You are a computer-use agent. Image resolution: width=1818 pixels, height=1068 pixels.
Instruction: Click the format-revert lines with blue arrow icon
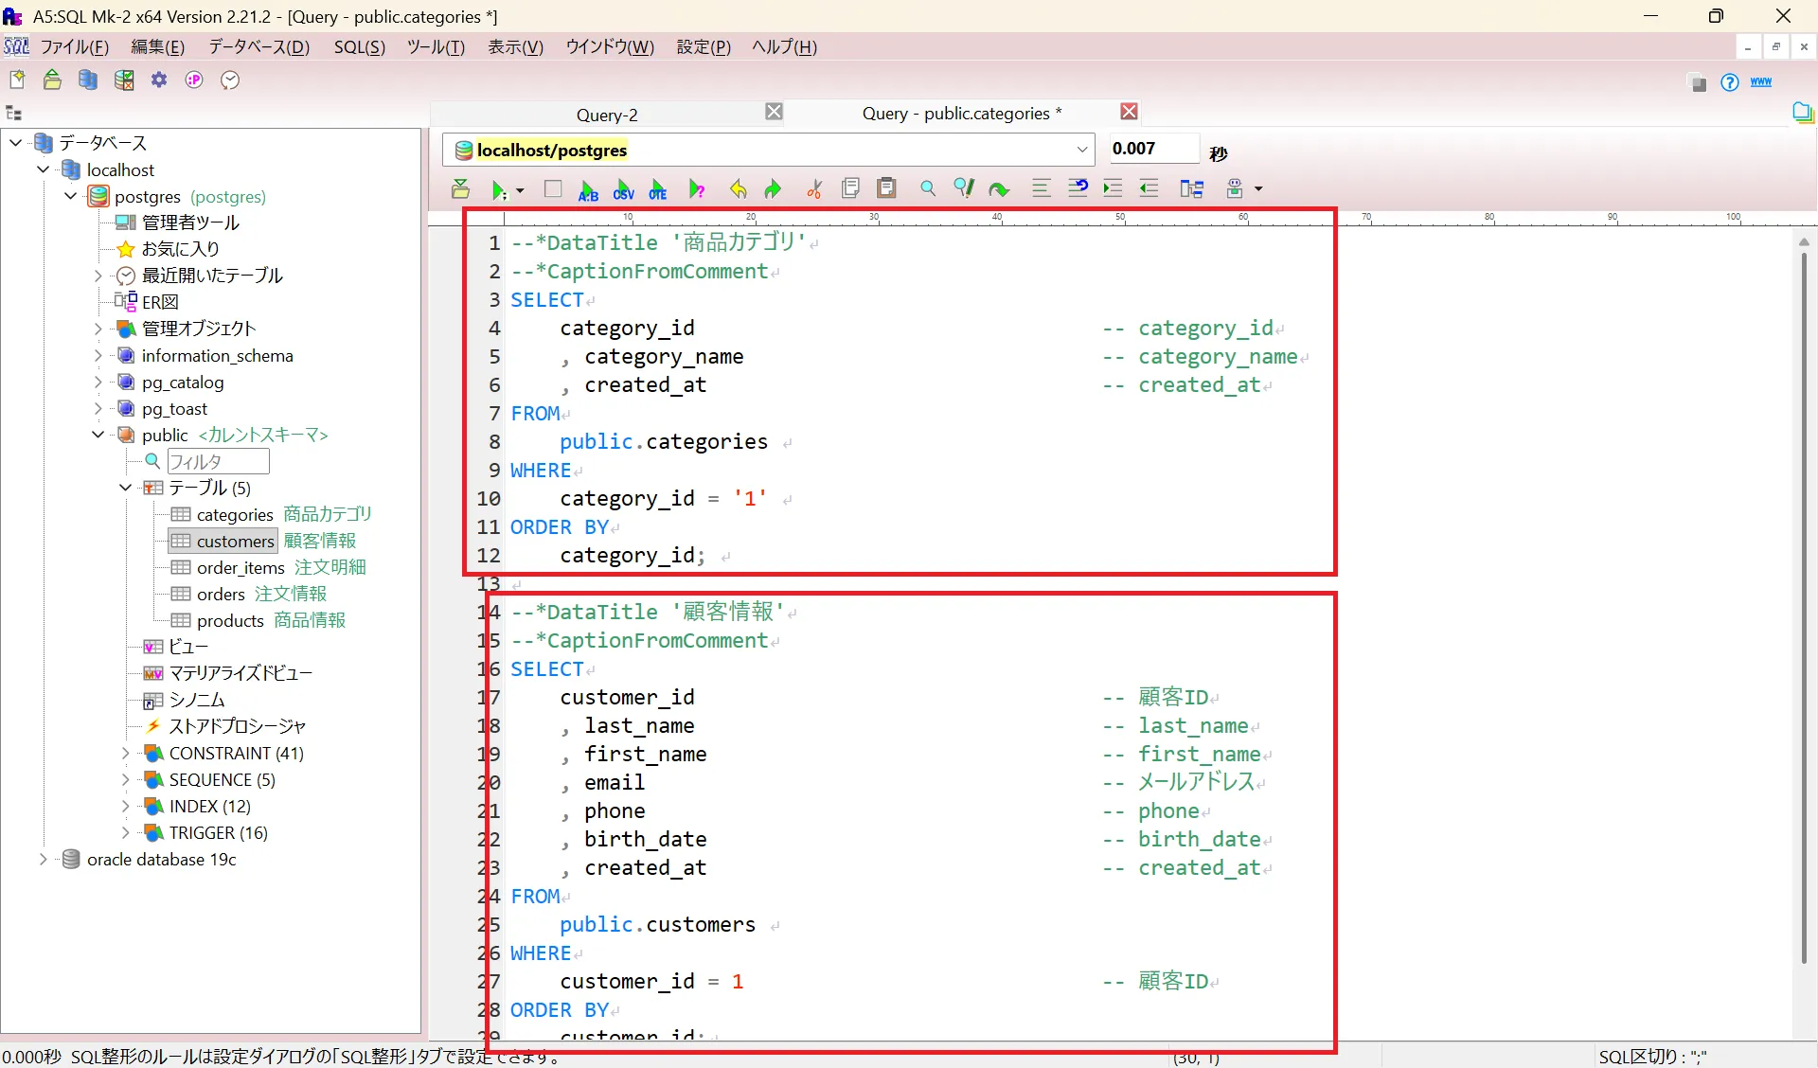(1078, 187)
